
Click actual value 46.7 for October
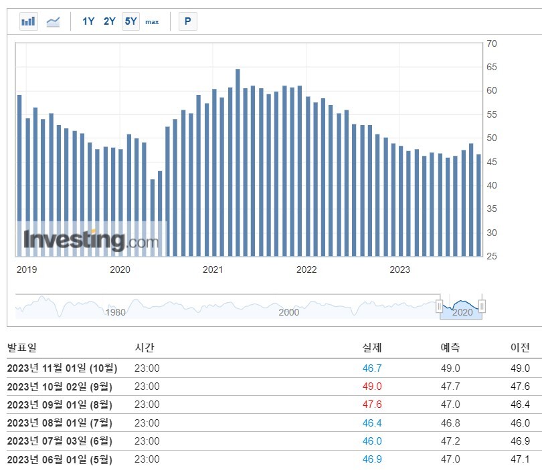coord(372,368)
